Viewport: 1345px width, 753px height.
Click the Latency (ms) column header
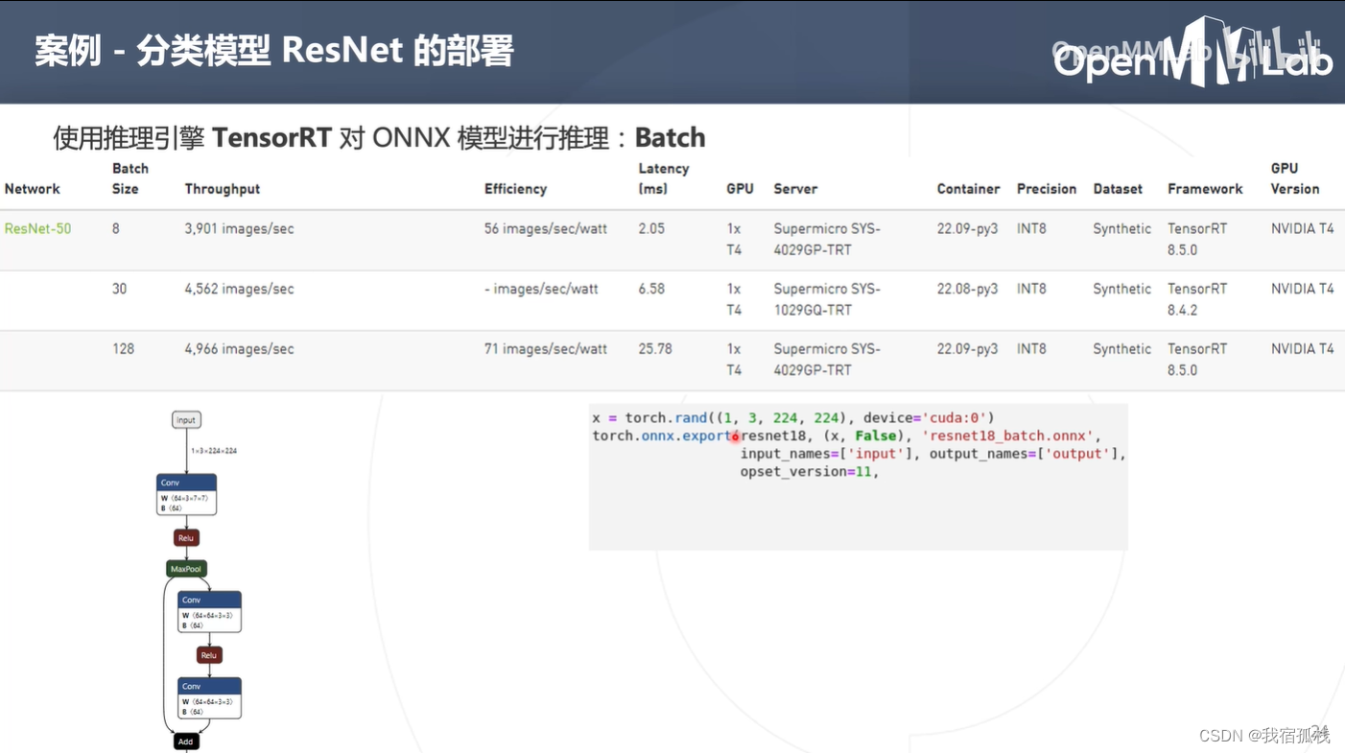click(664, 178)
